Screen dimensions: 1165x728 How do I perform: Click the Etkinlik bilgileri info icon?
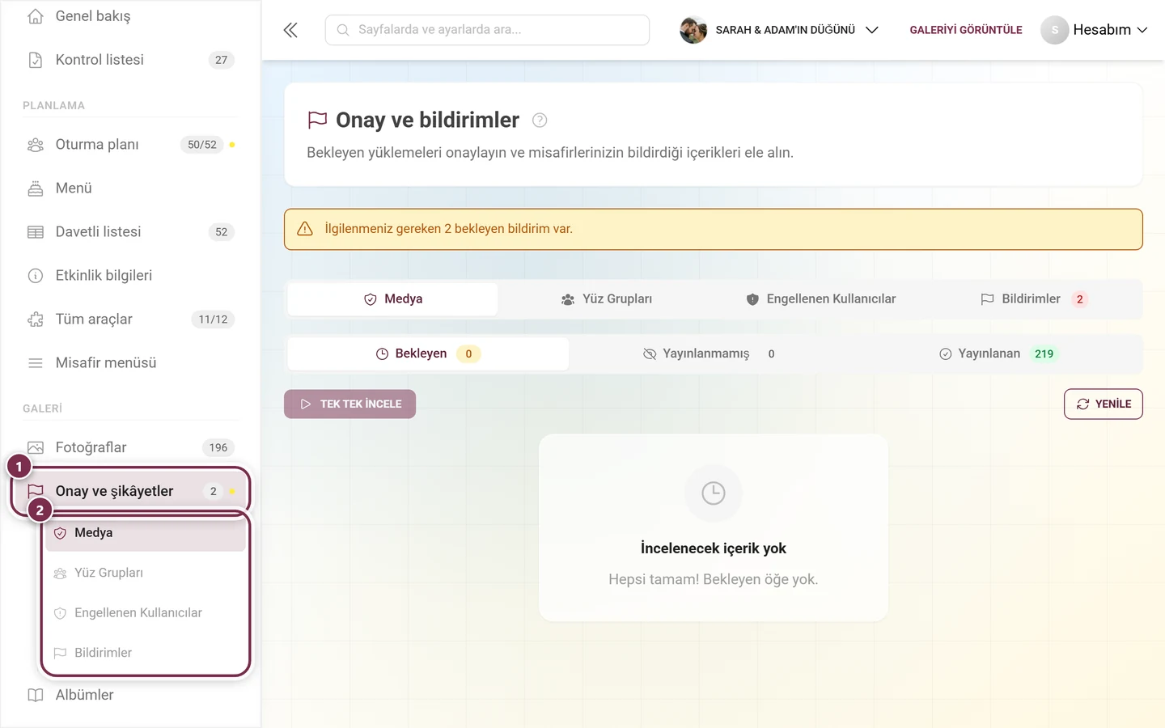[36, 276]
